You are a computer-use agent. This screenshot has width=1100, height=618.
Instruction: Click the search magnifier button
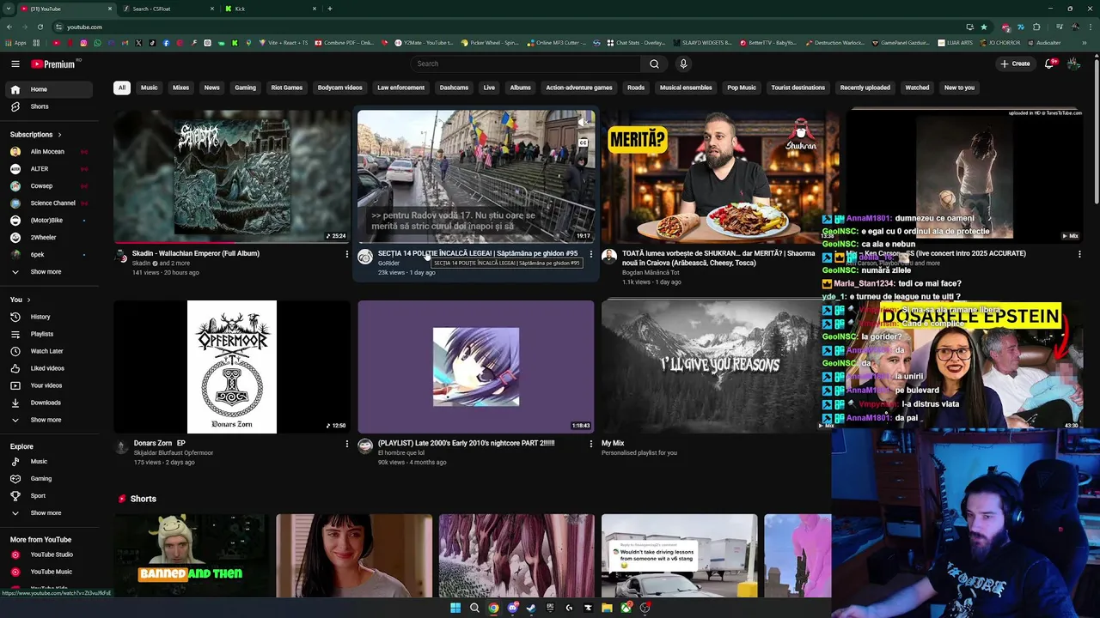pyautogui.click(x=654, y=64)
